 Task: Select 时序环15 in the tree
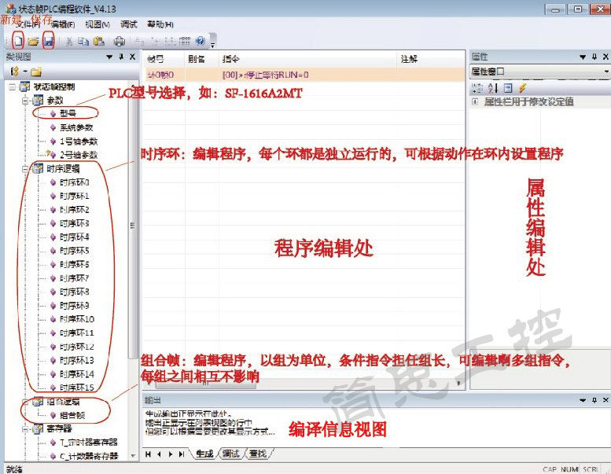coord(77,388)
